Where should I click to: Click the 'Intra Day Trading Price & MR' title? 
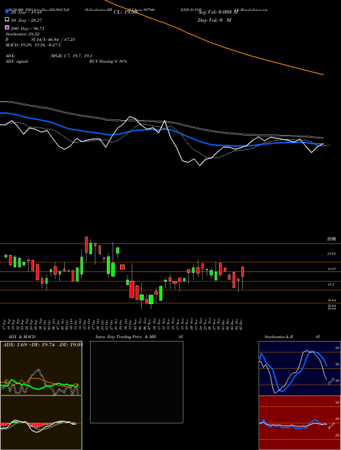(125, 337)
